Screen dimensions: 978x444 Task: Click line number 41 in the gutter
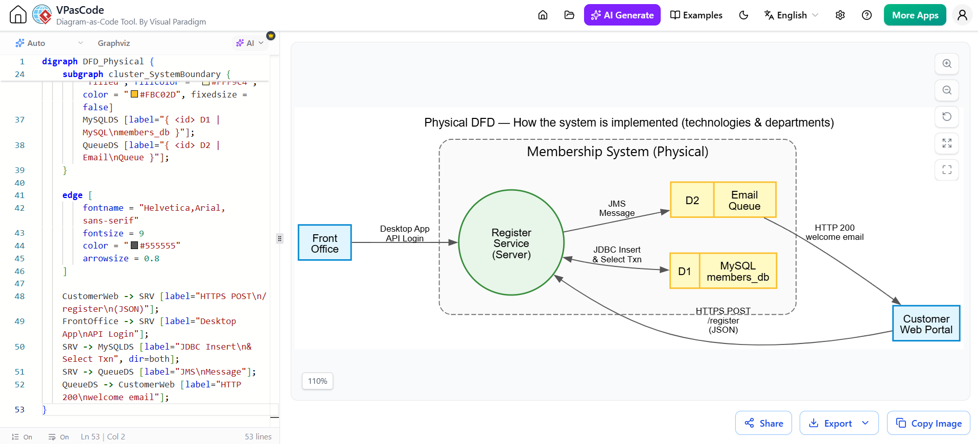click(19, 195)
